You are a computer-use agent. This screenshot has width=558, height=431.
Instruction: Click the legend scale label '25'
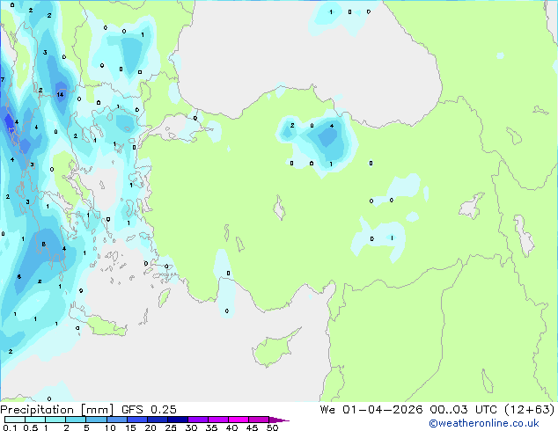pos(171,427)
